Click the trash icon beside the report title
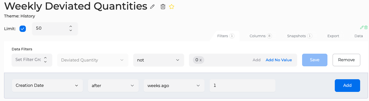 coord(163,7)
